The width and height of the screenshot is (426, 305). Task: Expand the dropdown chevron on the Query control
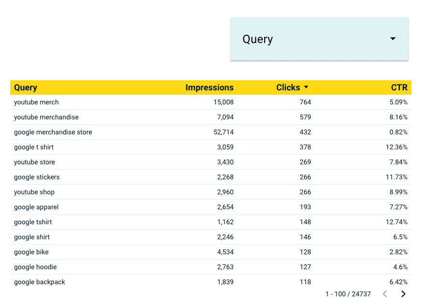click(393, 39)
